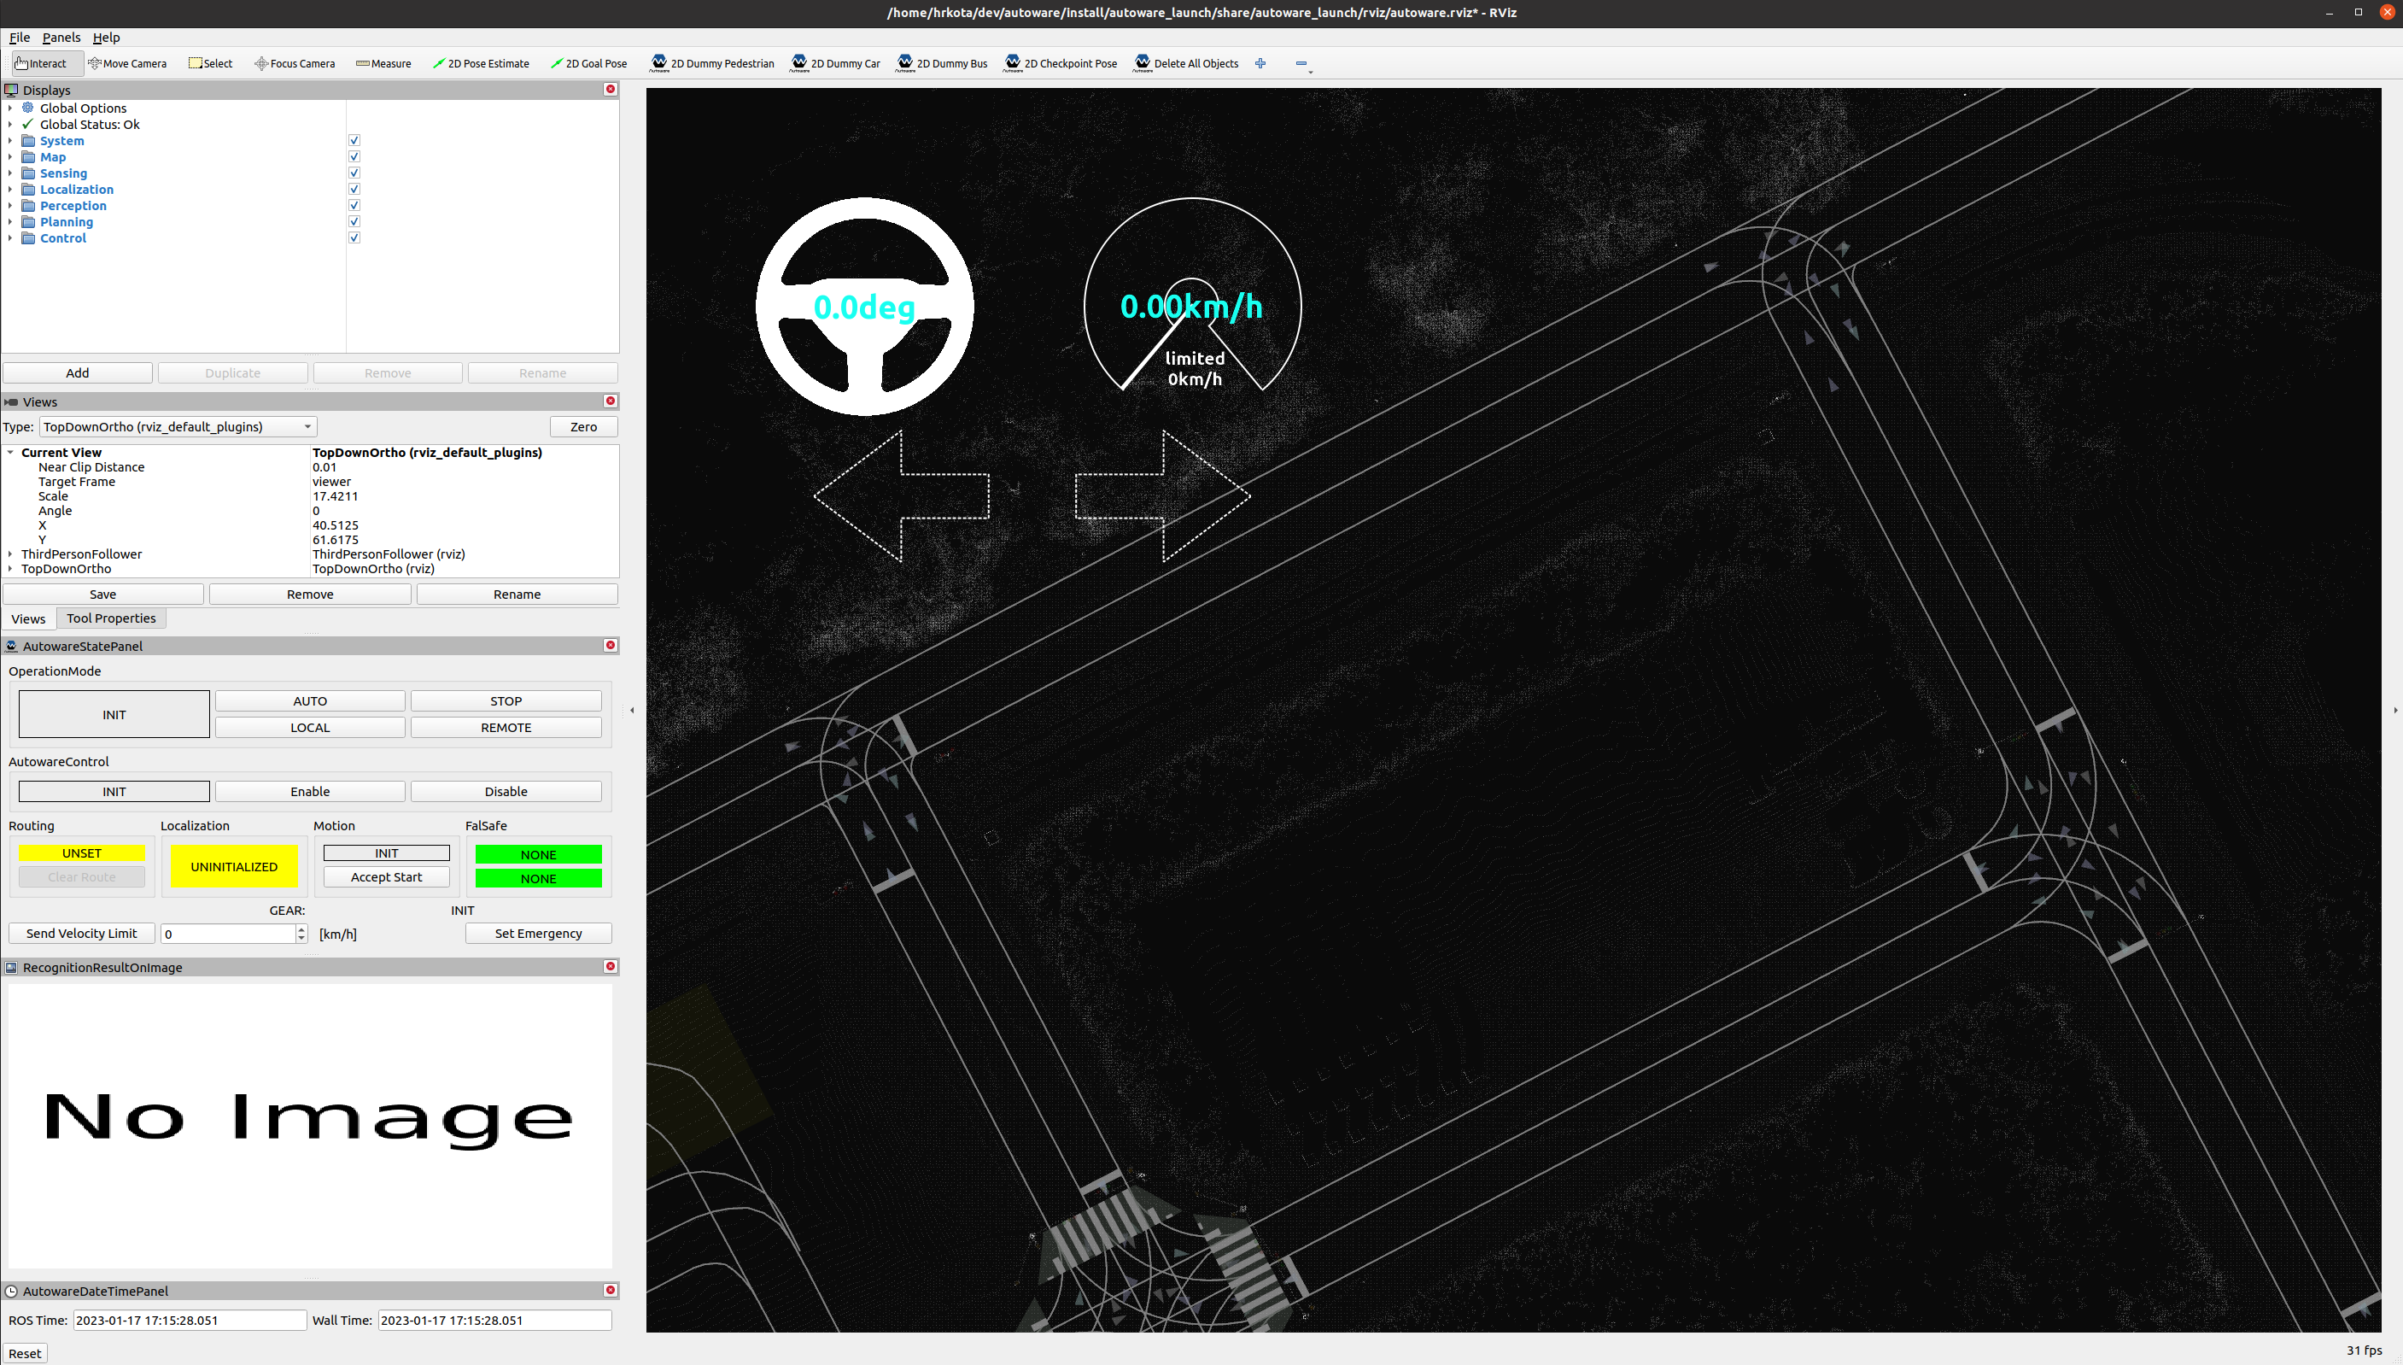
Task: Activate the Measure tool
Action: tap(383, 63)
